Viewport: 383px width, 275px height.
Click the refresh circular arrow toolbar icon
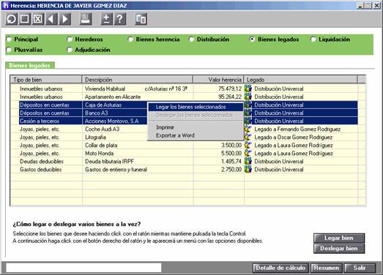pos(12,19)
